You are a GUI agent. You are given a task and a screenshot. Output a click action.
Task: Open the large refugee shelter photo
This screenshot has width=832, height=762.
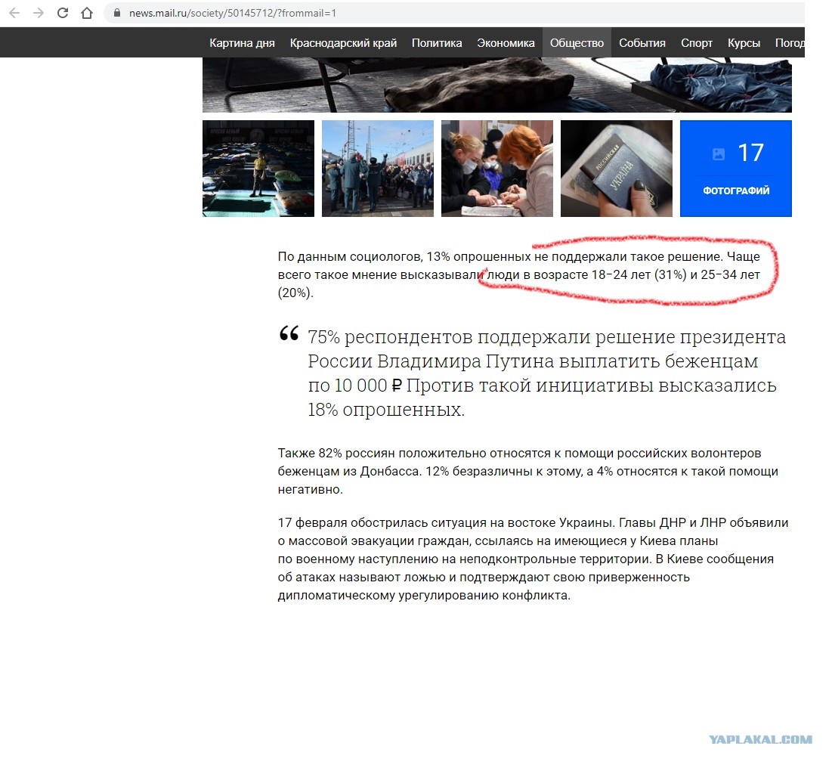coord(496,85)
